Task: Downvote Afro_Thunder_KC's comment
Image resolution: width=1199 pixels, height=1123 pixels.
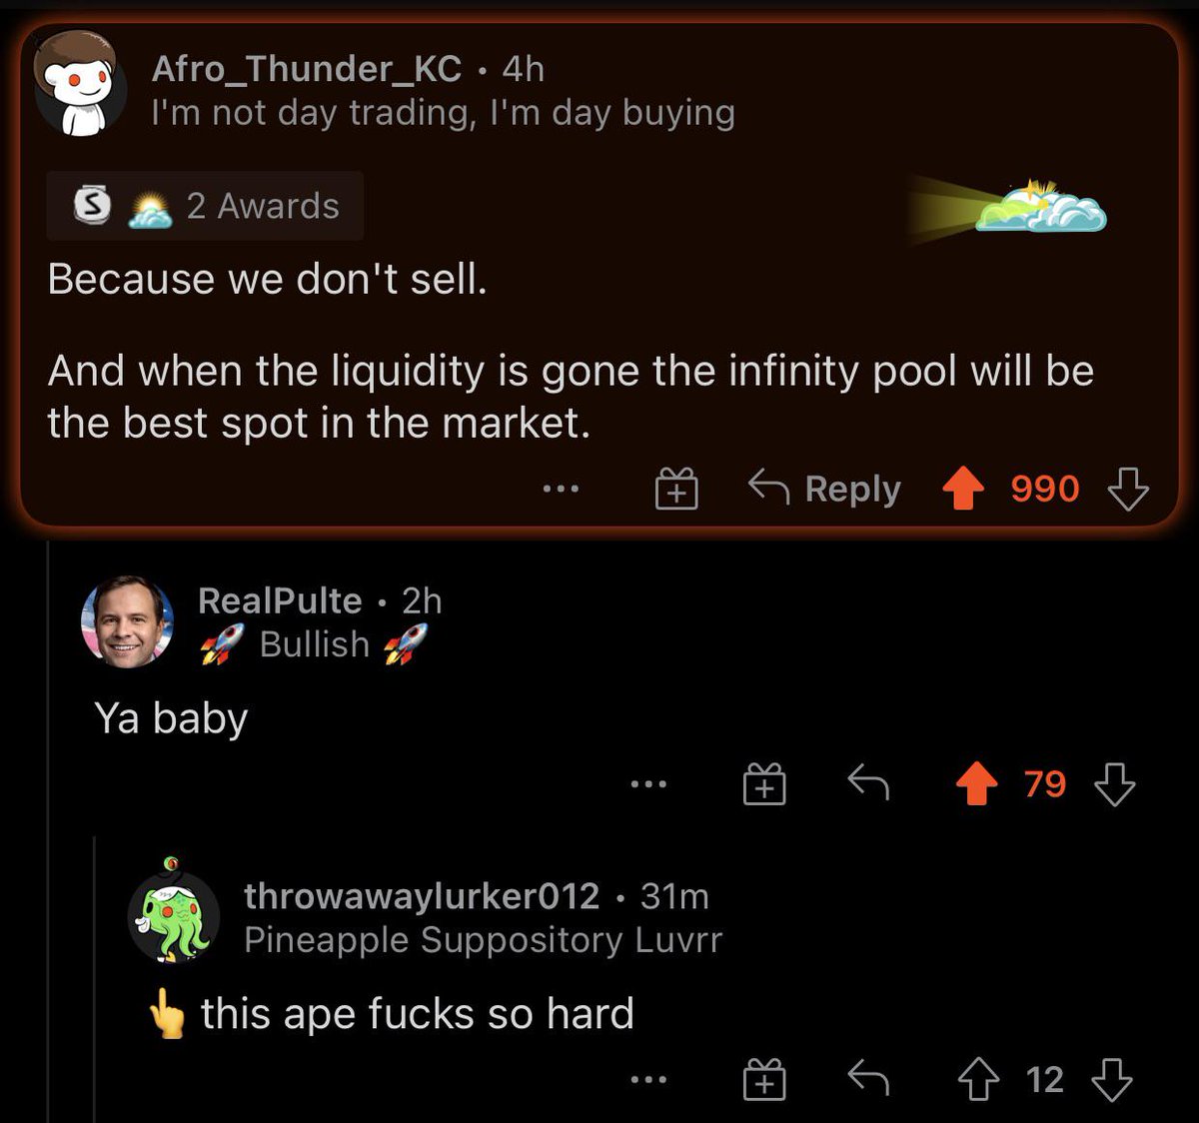Action: 1128,490
